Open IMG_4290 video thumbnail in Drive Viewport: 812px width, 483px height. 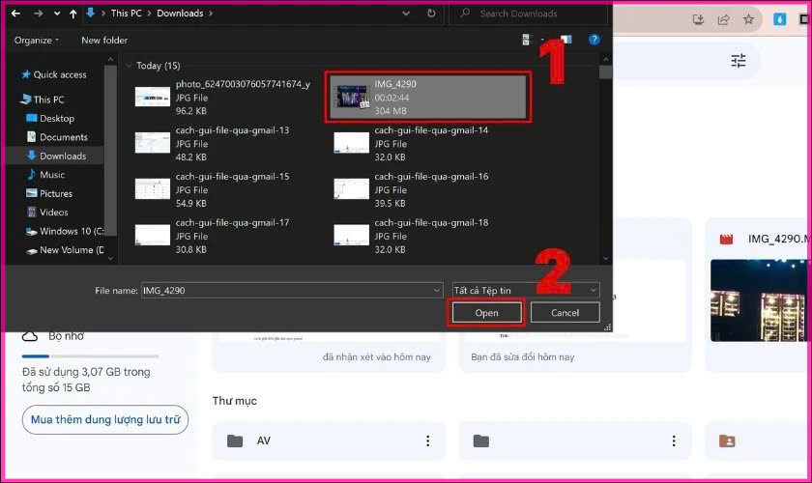(760, 300)
